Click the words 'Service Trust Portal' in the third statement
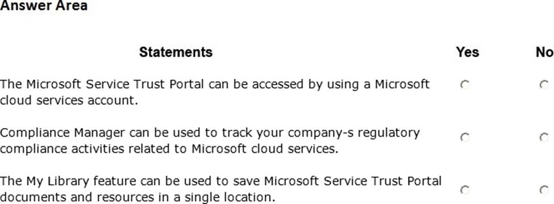The height and width of the screenshot is (204, 554). (382, 181)
